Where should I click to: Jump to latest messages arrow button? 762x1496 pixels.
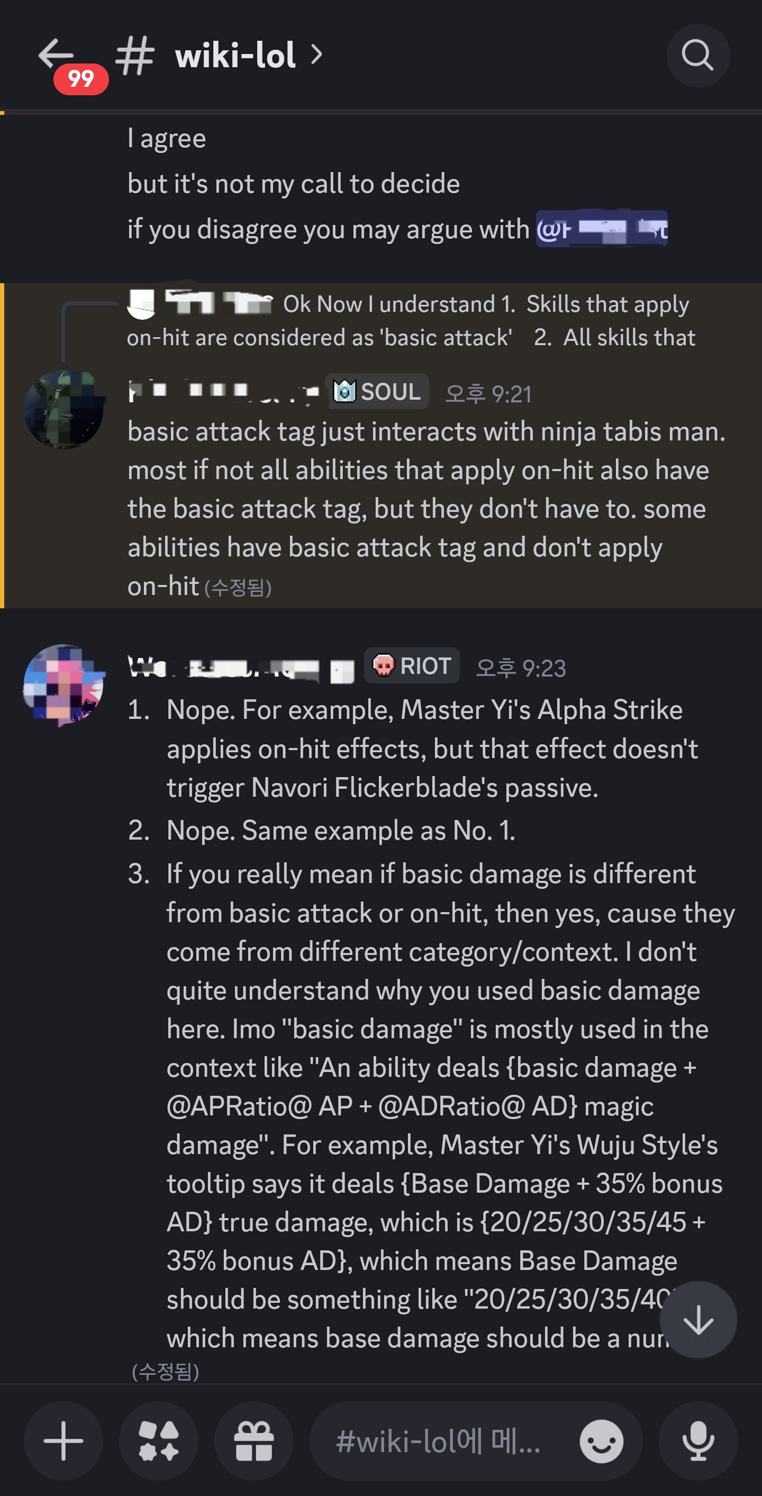[x=697, y=1320]
